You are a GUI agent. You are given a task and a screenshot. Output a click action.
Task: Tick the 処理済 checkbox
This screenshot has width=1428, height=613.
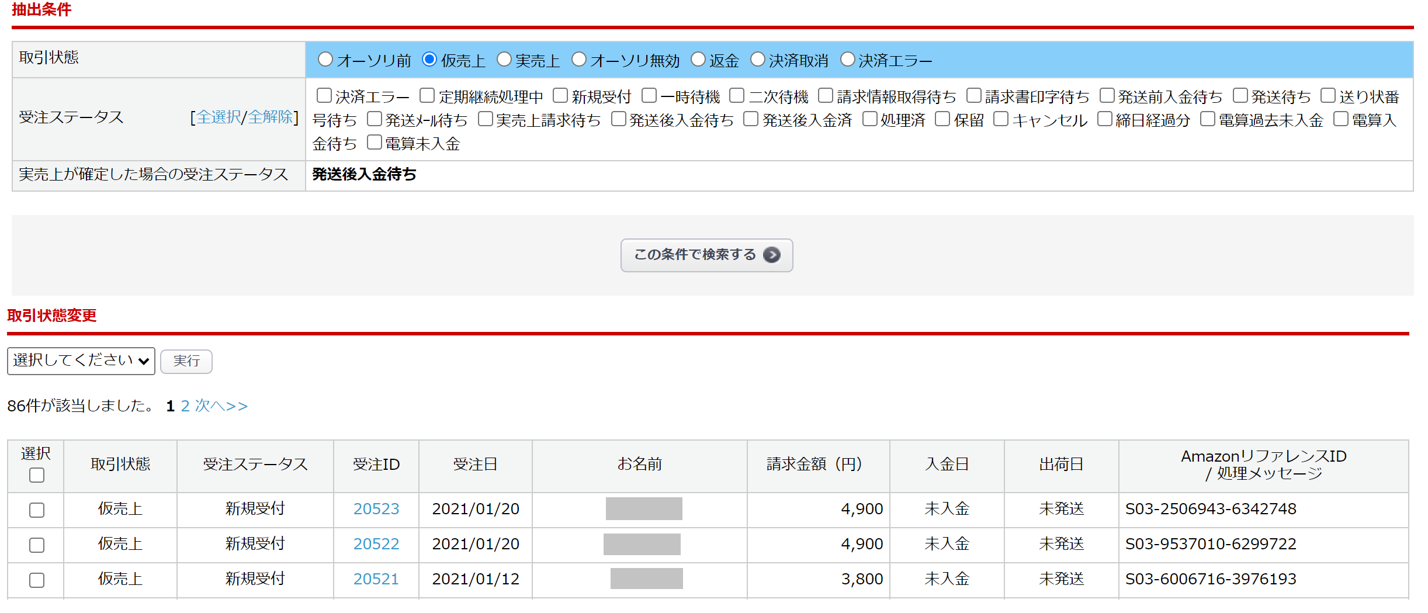(x=870, y=119)
